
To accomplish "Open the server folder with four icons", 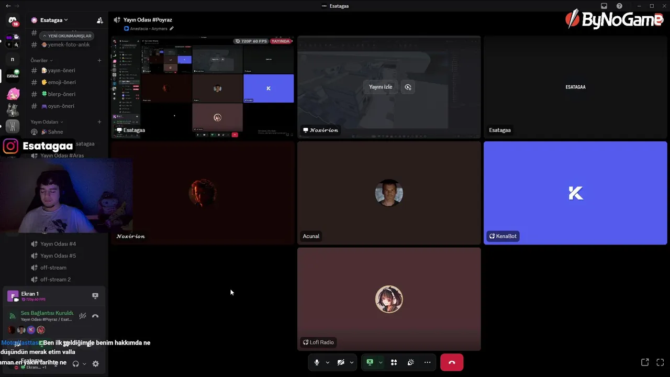I will 13,41.
